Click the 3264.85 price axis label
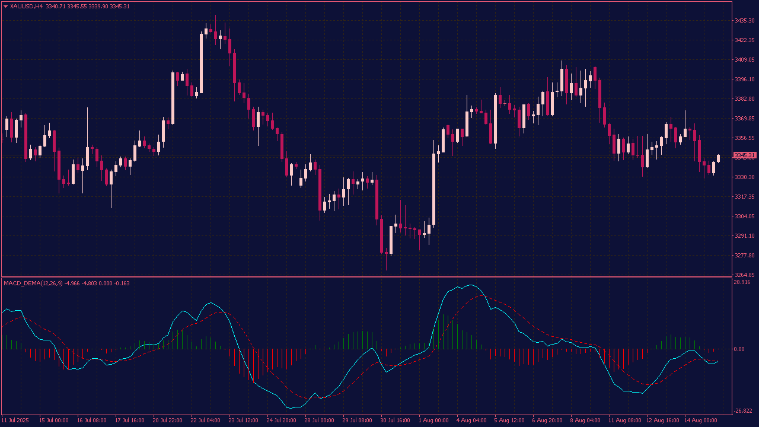759x427 pixels. [744, 275]
